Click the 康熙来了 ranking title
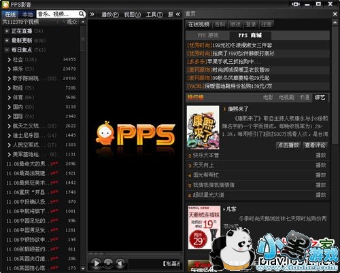The height and width of the screenshot is (273, 340). [238, 109]
